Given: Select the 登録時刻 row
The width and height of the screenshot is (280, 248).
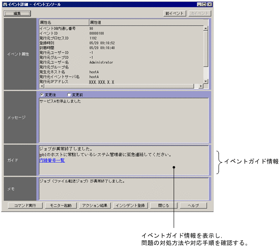Looking at the screenshot, I should click(x=121, y=43).
